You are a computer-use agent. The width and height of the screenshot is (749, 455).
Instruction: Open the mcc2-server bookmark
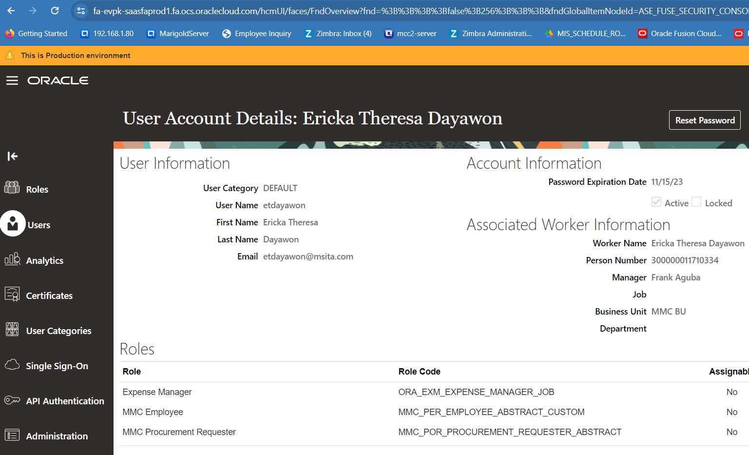411,34
